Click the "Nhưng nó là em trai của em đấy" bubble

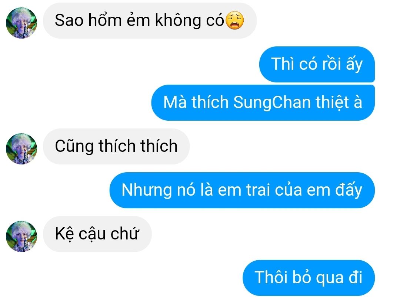click(242, 190)
